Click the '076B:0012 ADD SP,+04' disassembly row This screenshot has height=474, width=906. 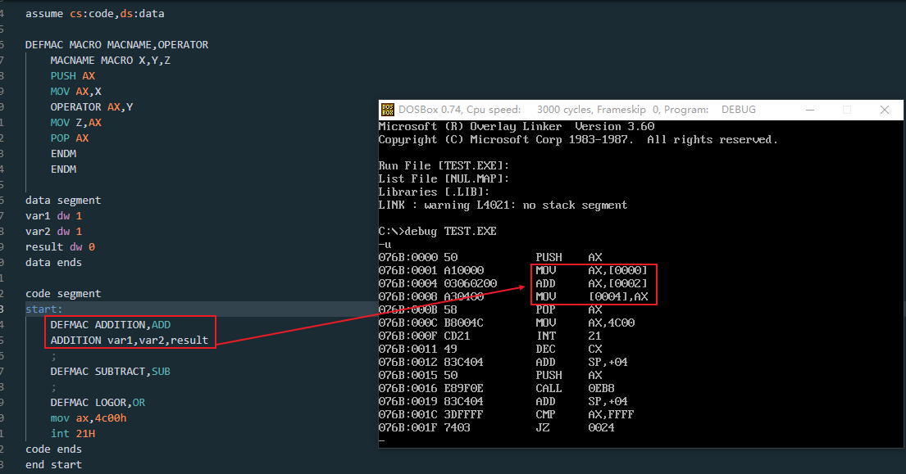pyautogui.click(x=503, y=362)
